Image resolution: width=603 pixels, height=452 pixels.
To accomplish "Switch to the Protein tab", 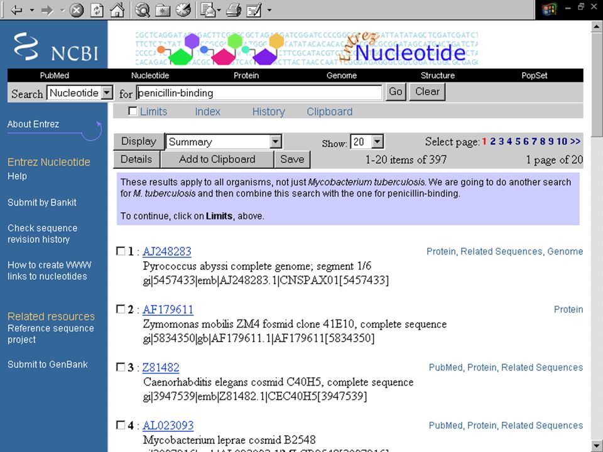I will tap(246, 75).
